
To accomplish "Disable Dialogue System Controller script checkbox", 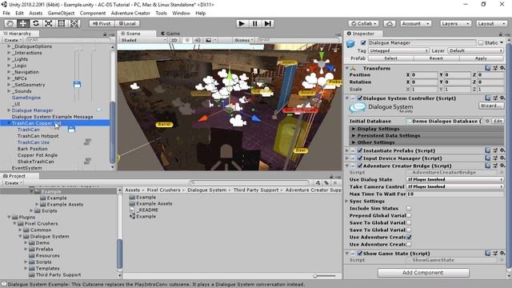I will 360,98.
